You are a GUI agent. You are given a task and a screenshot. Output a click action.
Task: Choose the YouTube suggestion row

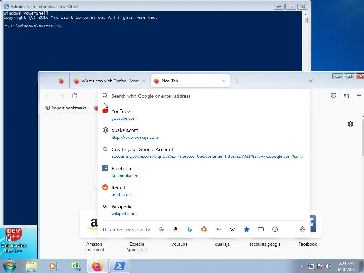pos(204,115)
